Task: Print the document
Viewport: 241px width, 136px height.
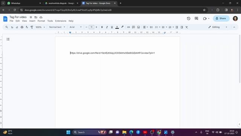Action: tap(22, 27)
